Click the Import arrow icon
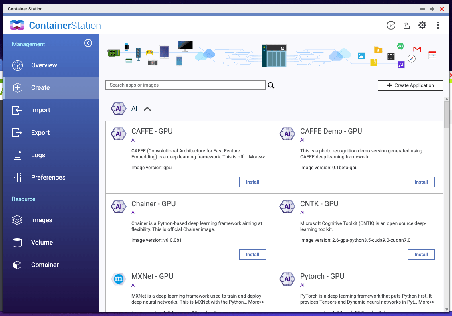452x316 pixels. coord(17,110)
